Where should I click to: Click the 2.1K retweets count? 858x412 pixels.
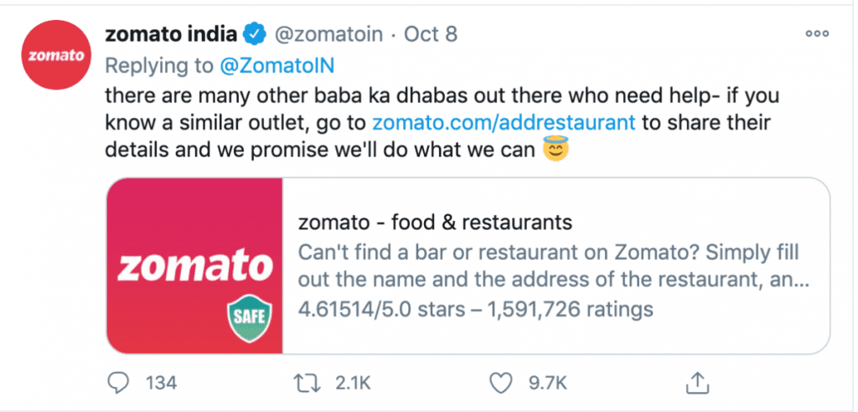point(353,383)
